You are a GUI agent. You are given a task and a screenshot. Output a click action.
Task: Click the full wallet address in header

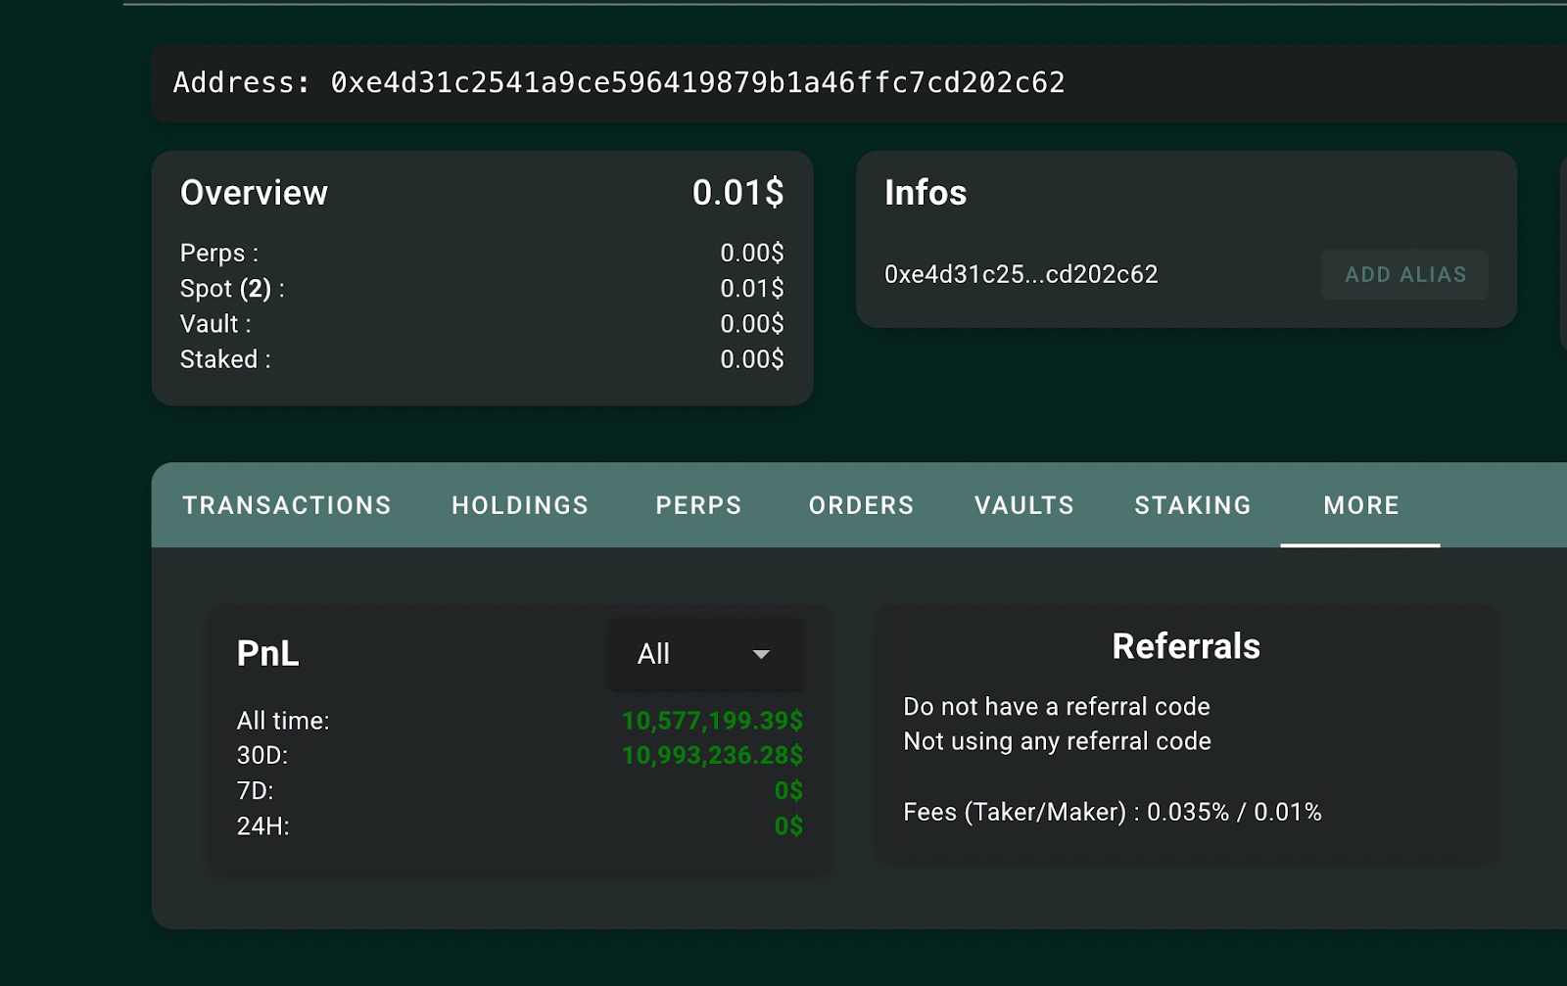click(x=697, y=83)
